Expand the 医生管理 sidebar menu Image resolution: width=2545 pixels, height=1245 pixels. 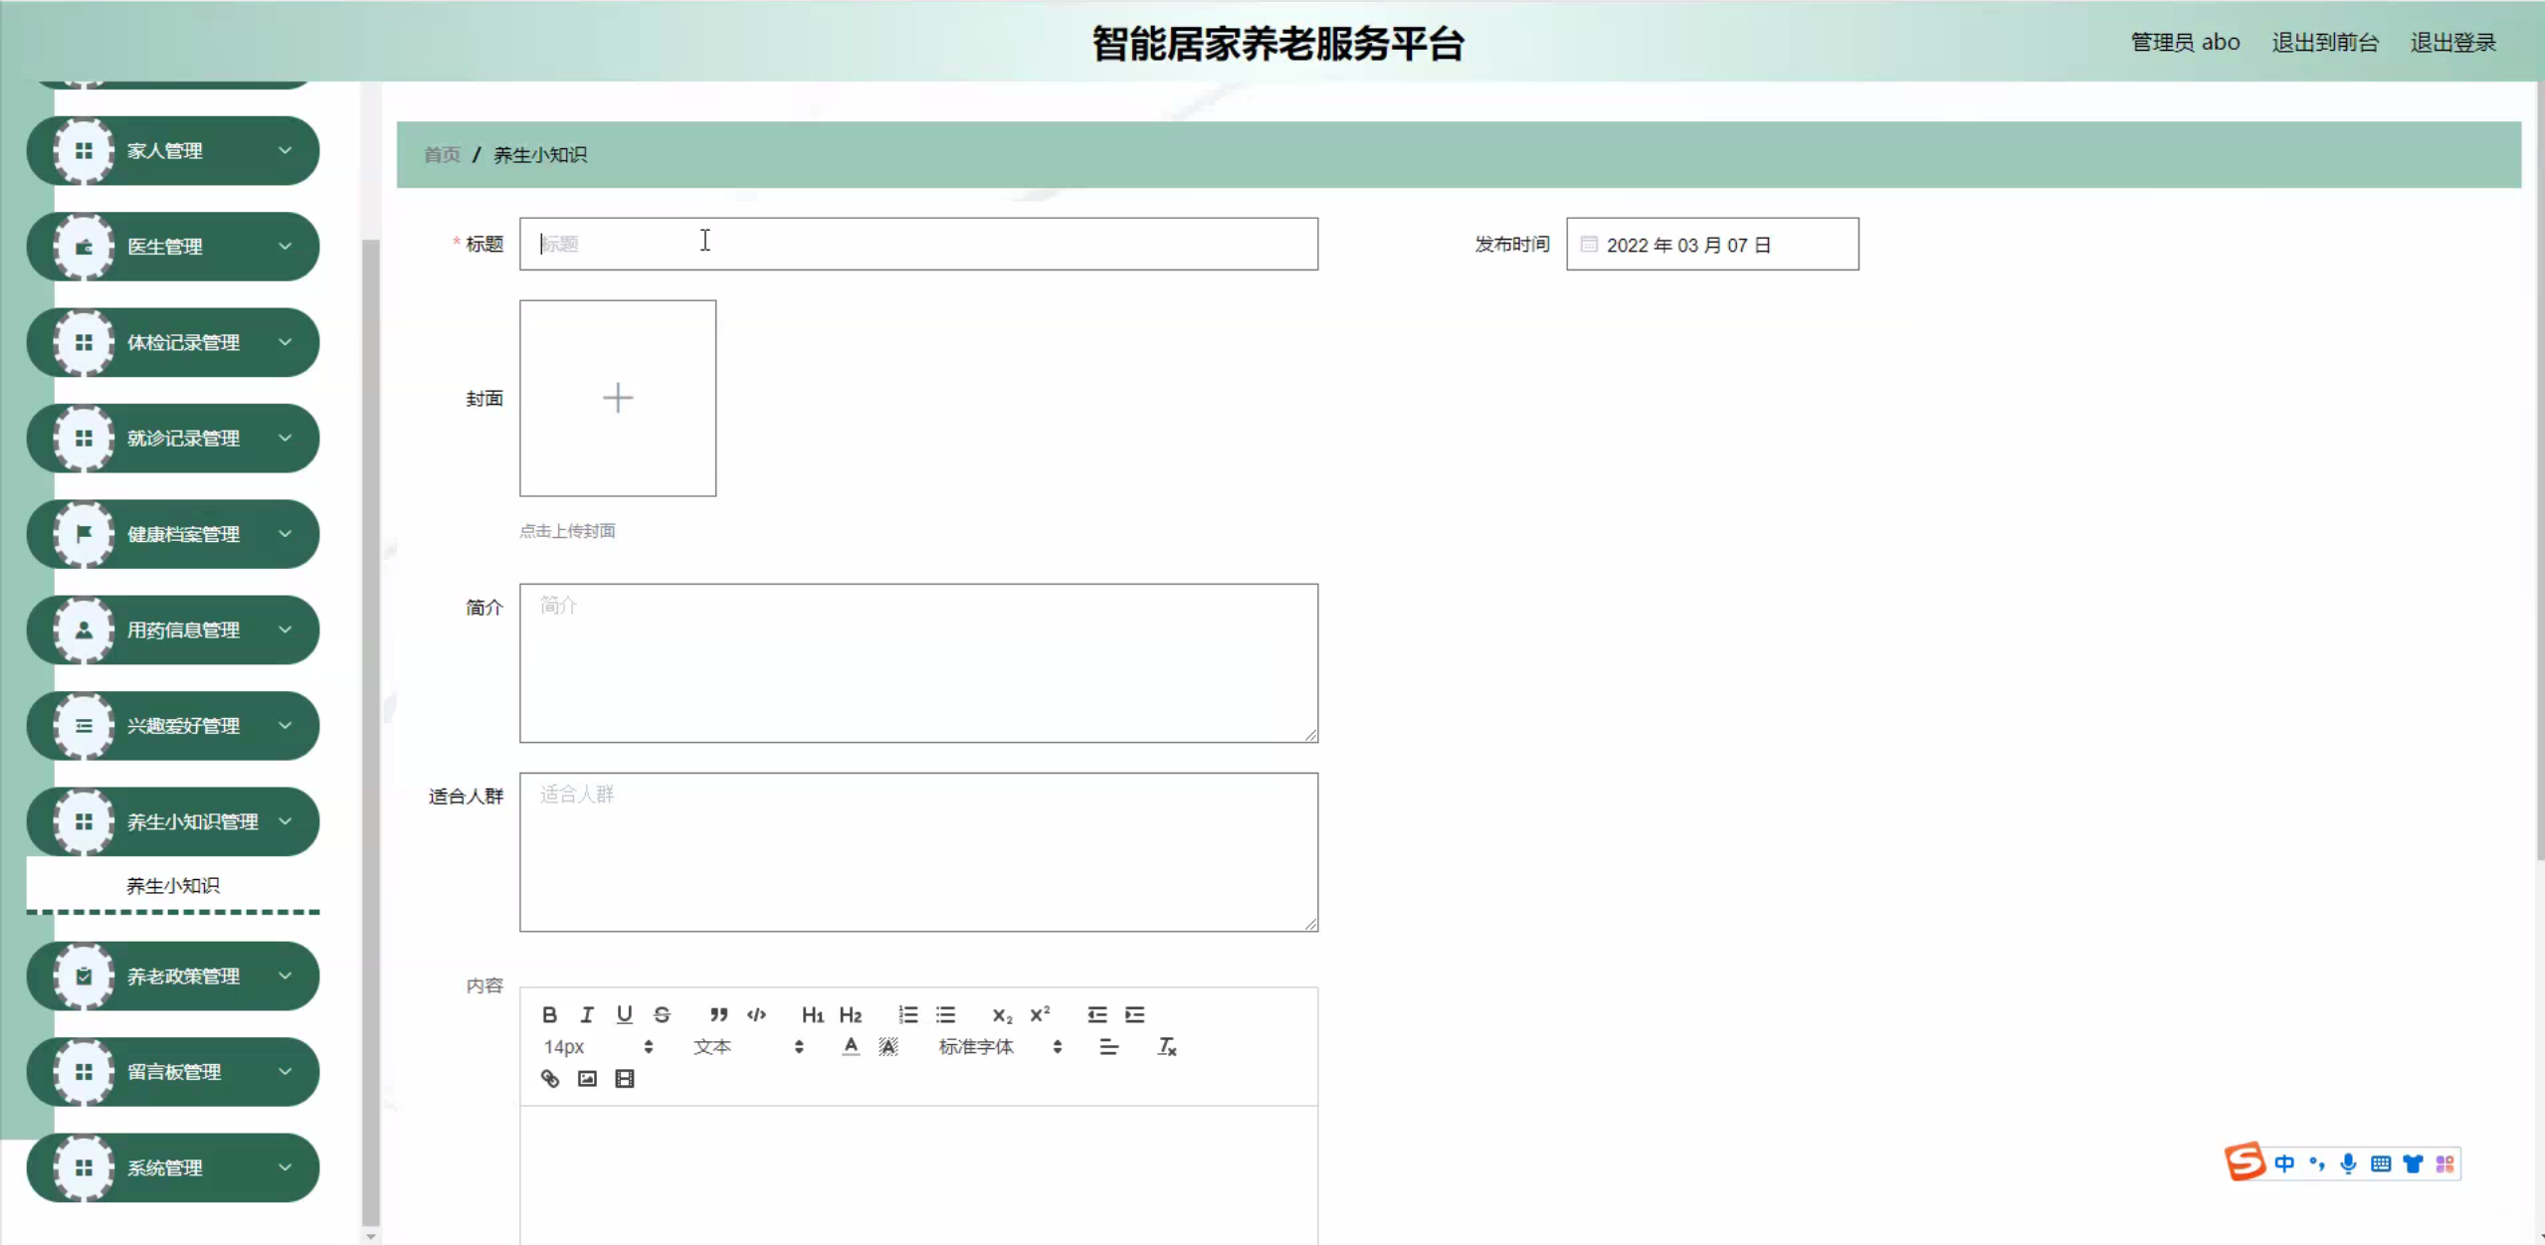pos(173,247)
